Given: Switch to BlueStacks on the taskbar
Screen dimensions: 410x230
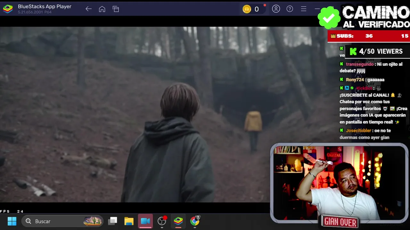Looking at the screenshot, I should pos(178,221).
